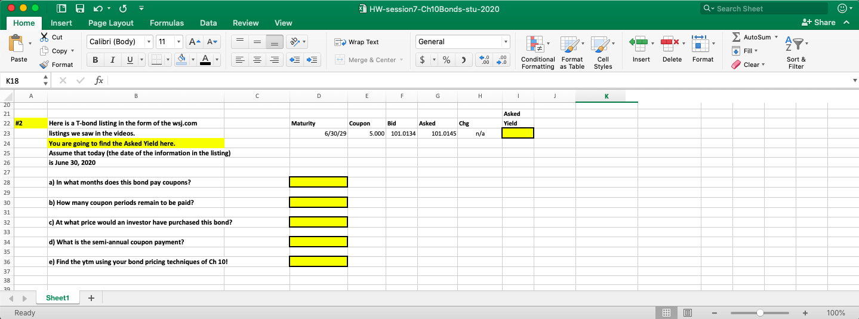Click the Cut scissors icon
The image size is (859, 319).
44,37
